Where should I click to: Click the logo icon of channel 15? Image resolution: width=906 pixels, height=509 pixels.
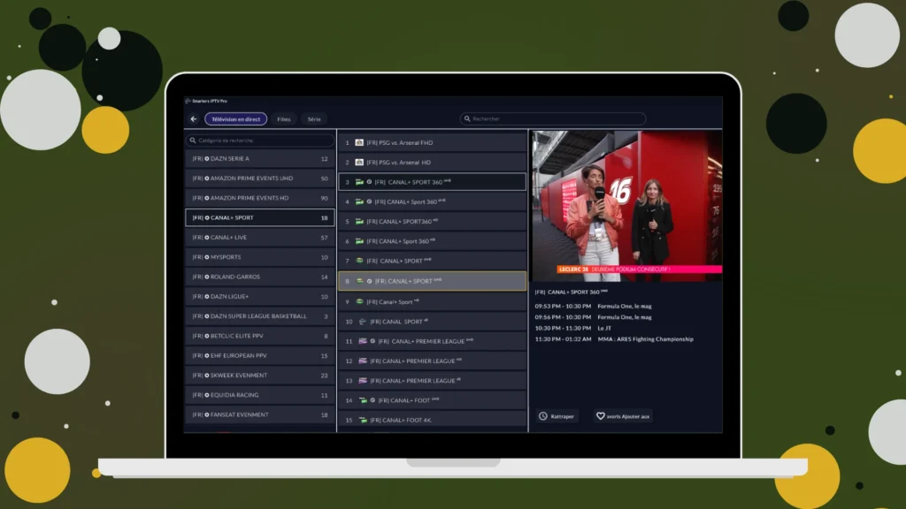click(x=363, y=420)
